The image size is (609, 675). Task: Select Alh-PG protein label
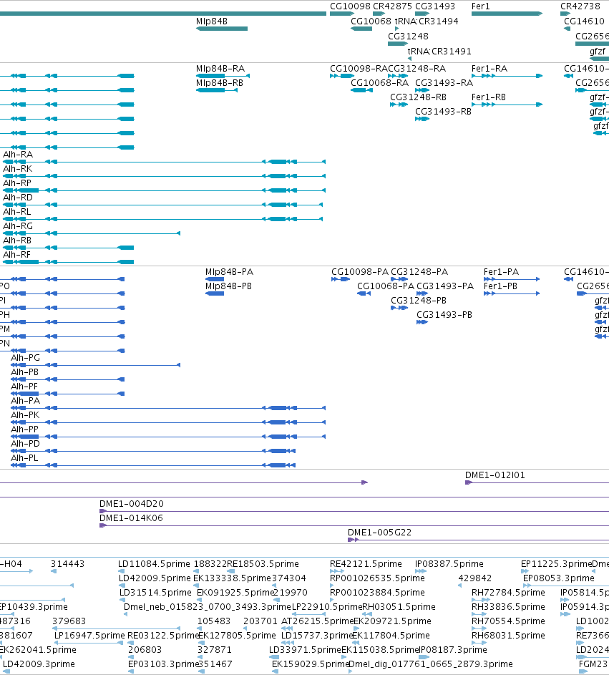(x=25, y=358)
